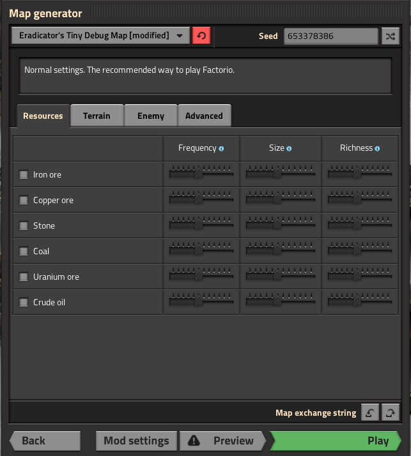Click the Copper ore size slider

(281, 198)
